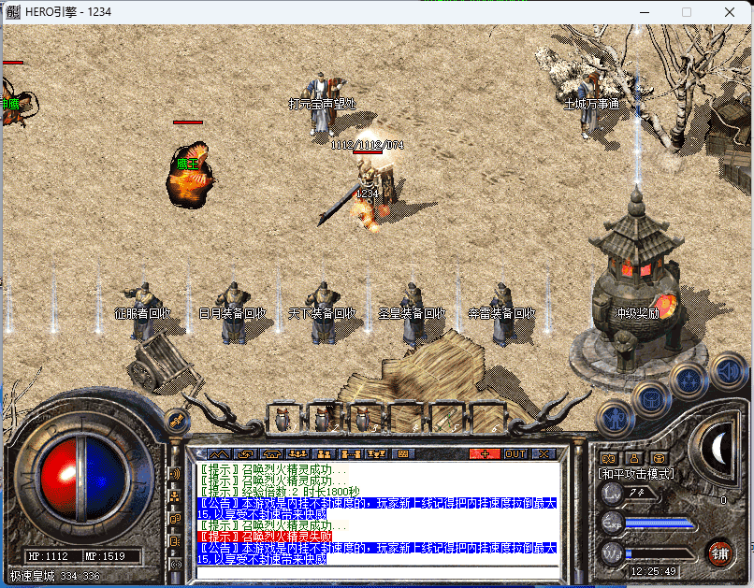754x588 pixels.
Task: Click the satellite mini-map icon
Action: tap(176, 422)
